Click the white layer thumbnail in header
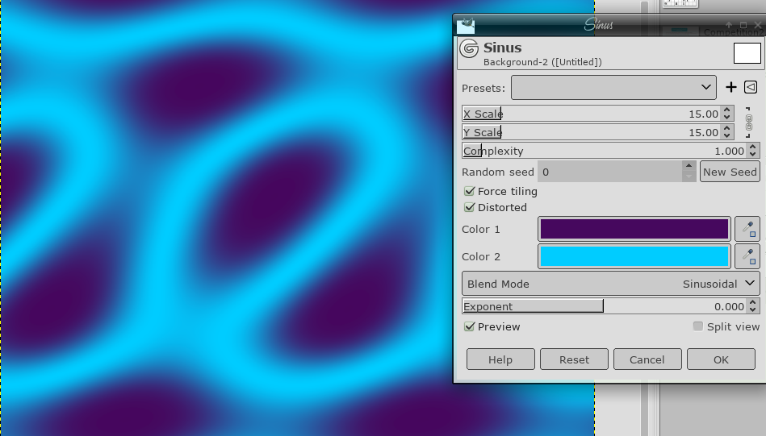Image resolution: width=766 pixels, height=436 pixels. click(x=747, y=53)
